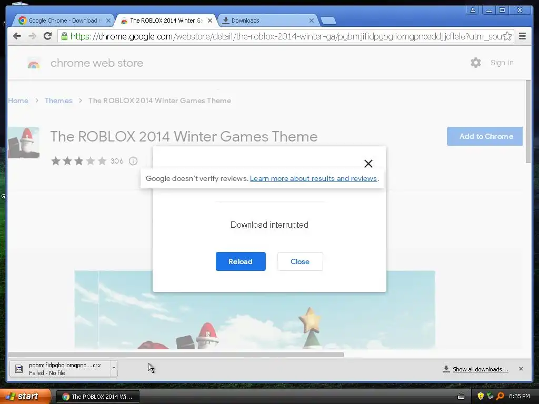Click the address bar URL
539x404 pixels.
[285, 36]
